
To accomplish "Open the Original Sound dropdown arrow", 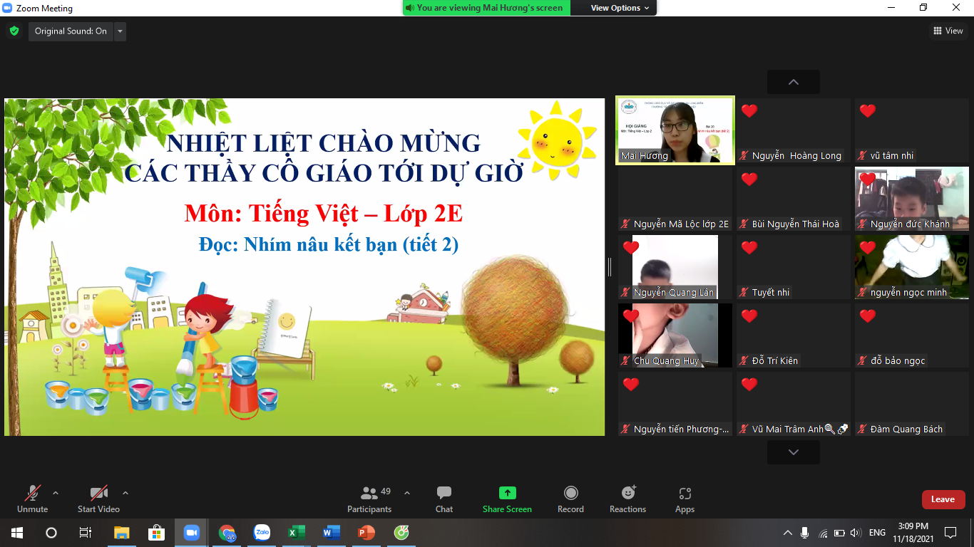I will click(x=120, y=31).
